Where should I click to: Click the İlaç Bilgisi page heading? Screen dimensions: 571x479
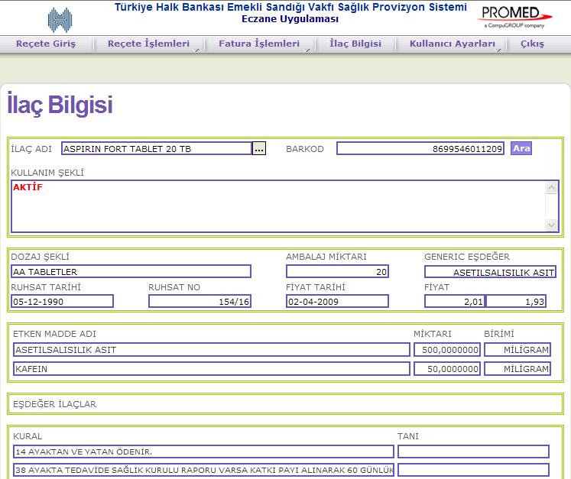(x=60, y=105)
